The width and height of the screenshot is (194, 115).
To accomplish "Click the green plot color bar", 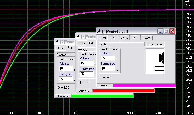I will pyautogui.click(x=102, y=96).
